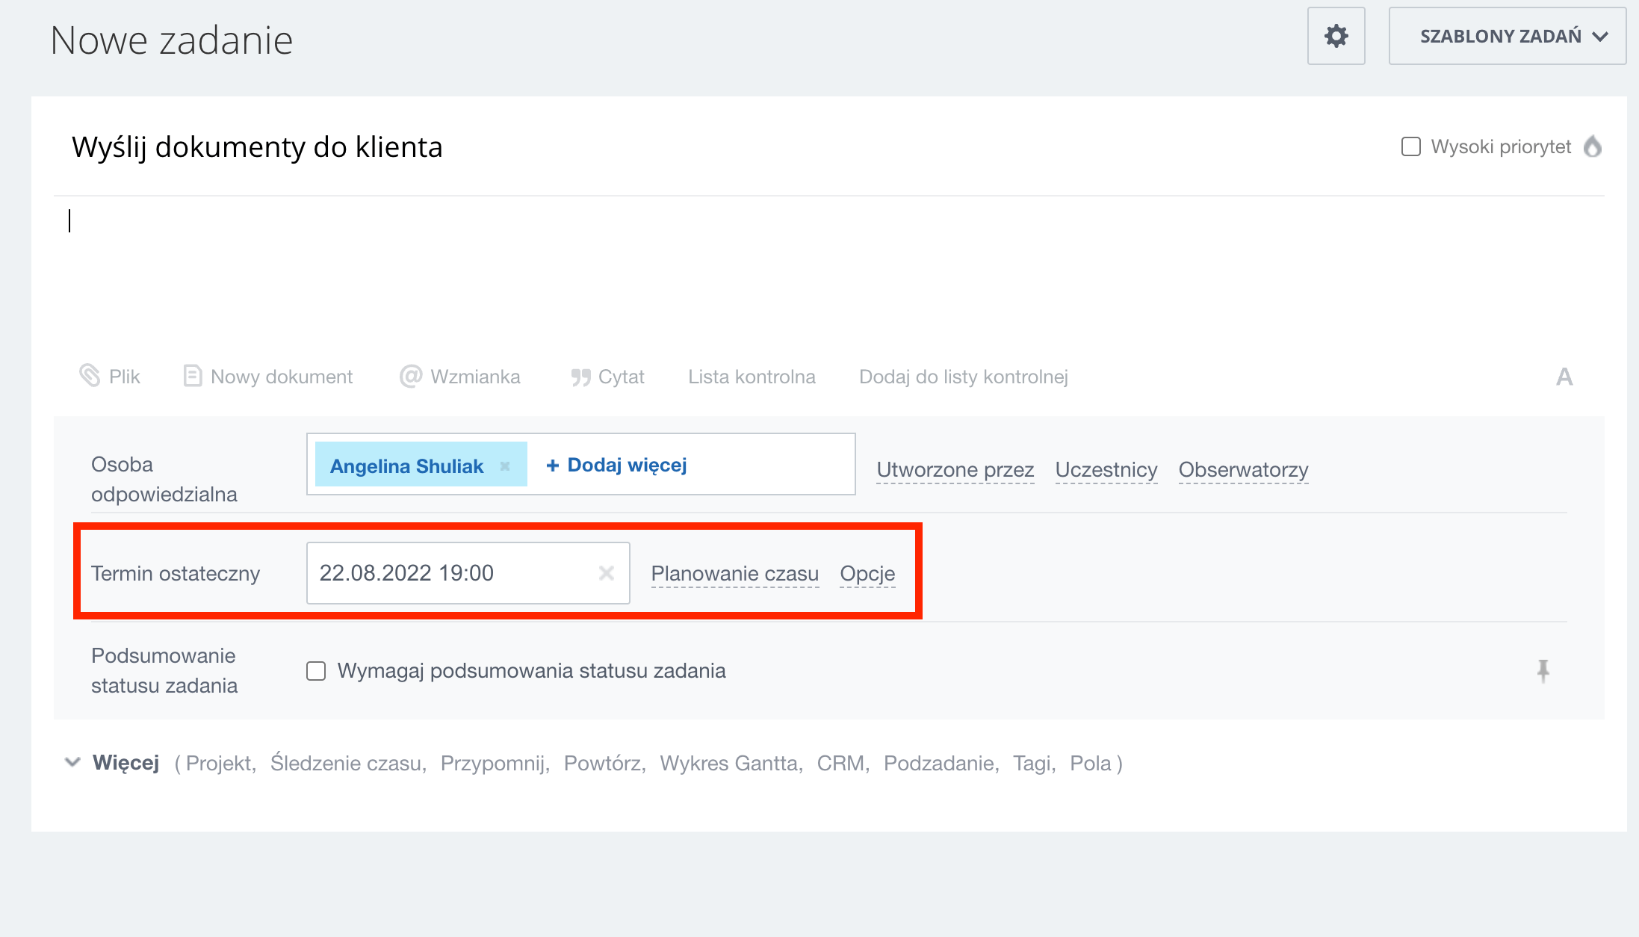
Task: Clear the deadline date with the X
Action: pos(606,573)
